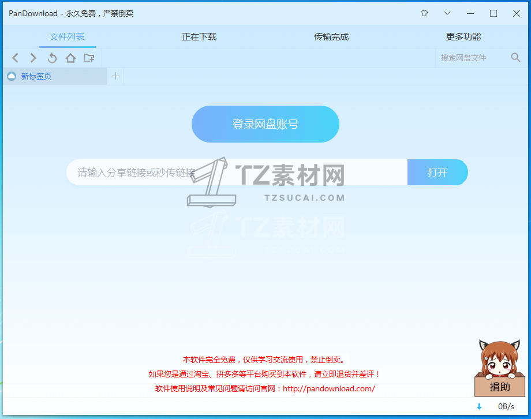The height and width of the screenshot is (419, 531).
Task: Open the 更多功能 tab
Action: coord(463,36)
